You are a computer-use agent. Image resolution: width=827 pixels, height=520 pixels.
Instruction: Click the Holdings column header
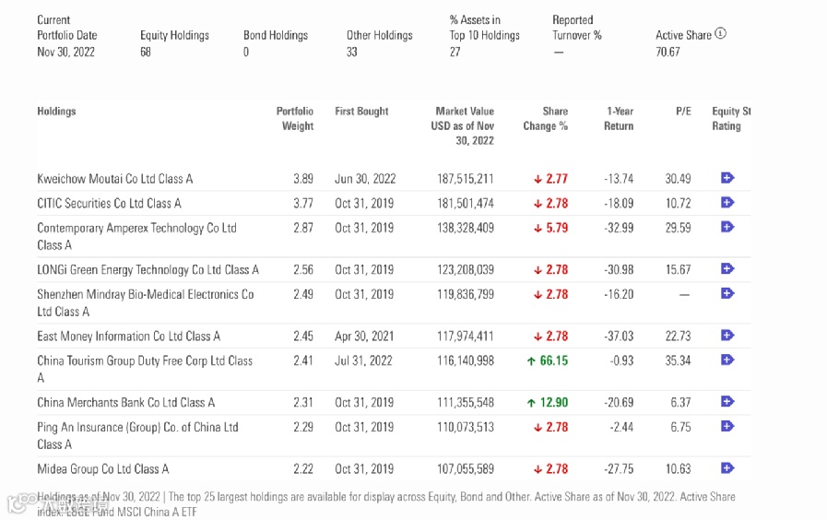56,112
